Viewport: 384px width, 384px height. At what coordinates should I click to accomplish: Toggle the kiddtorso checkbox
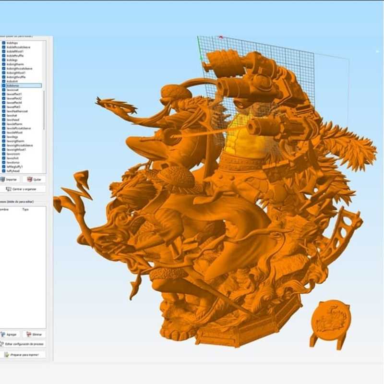click(x=4, y=86)
